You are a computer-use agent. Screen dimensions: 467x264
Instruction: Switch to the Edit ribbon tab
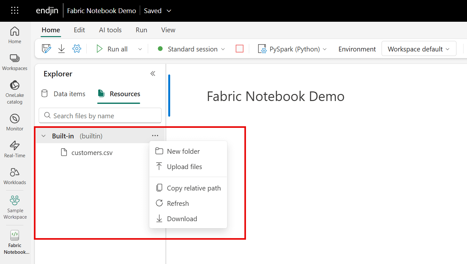coord(79,30)
